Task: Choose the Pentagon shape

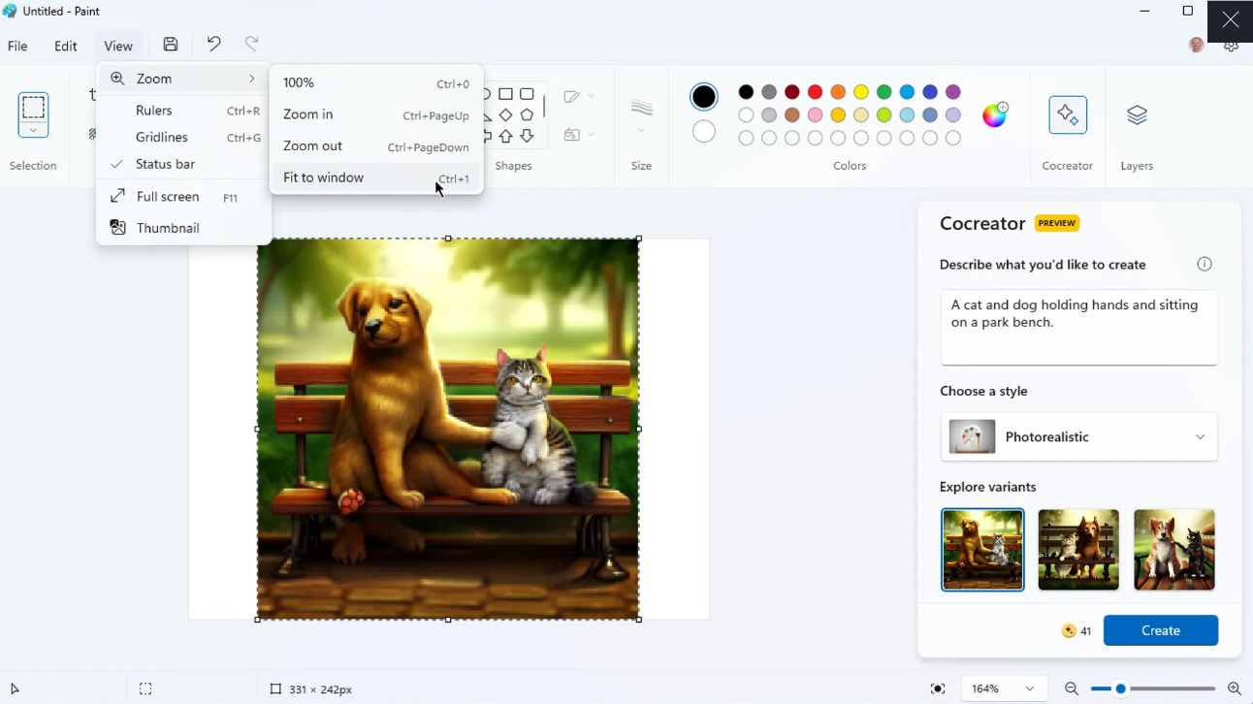Action: [x=527, y=115]
